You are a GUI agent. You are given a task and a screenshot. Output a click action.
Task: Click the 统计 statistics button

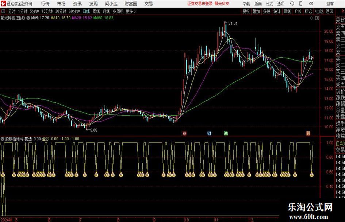coord(277,11)
